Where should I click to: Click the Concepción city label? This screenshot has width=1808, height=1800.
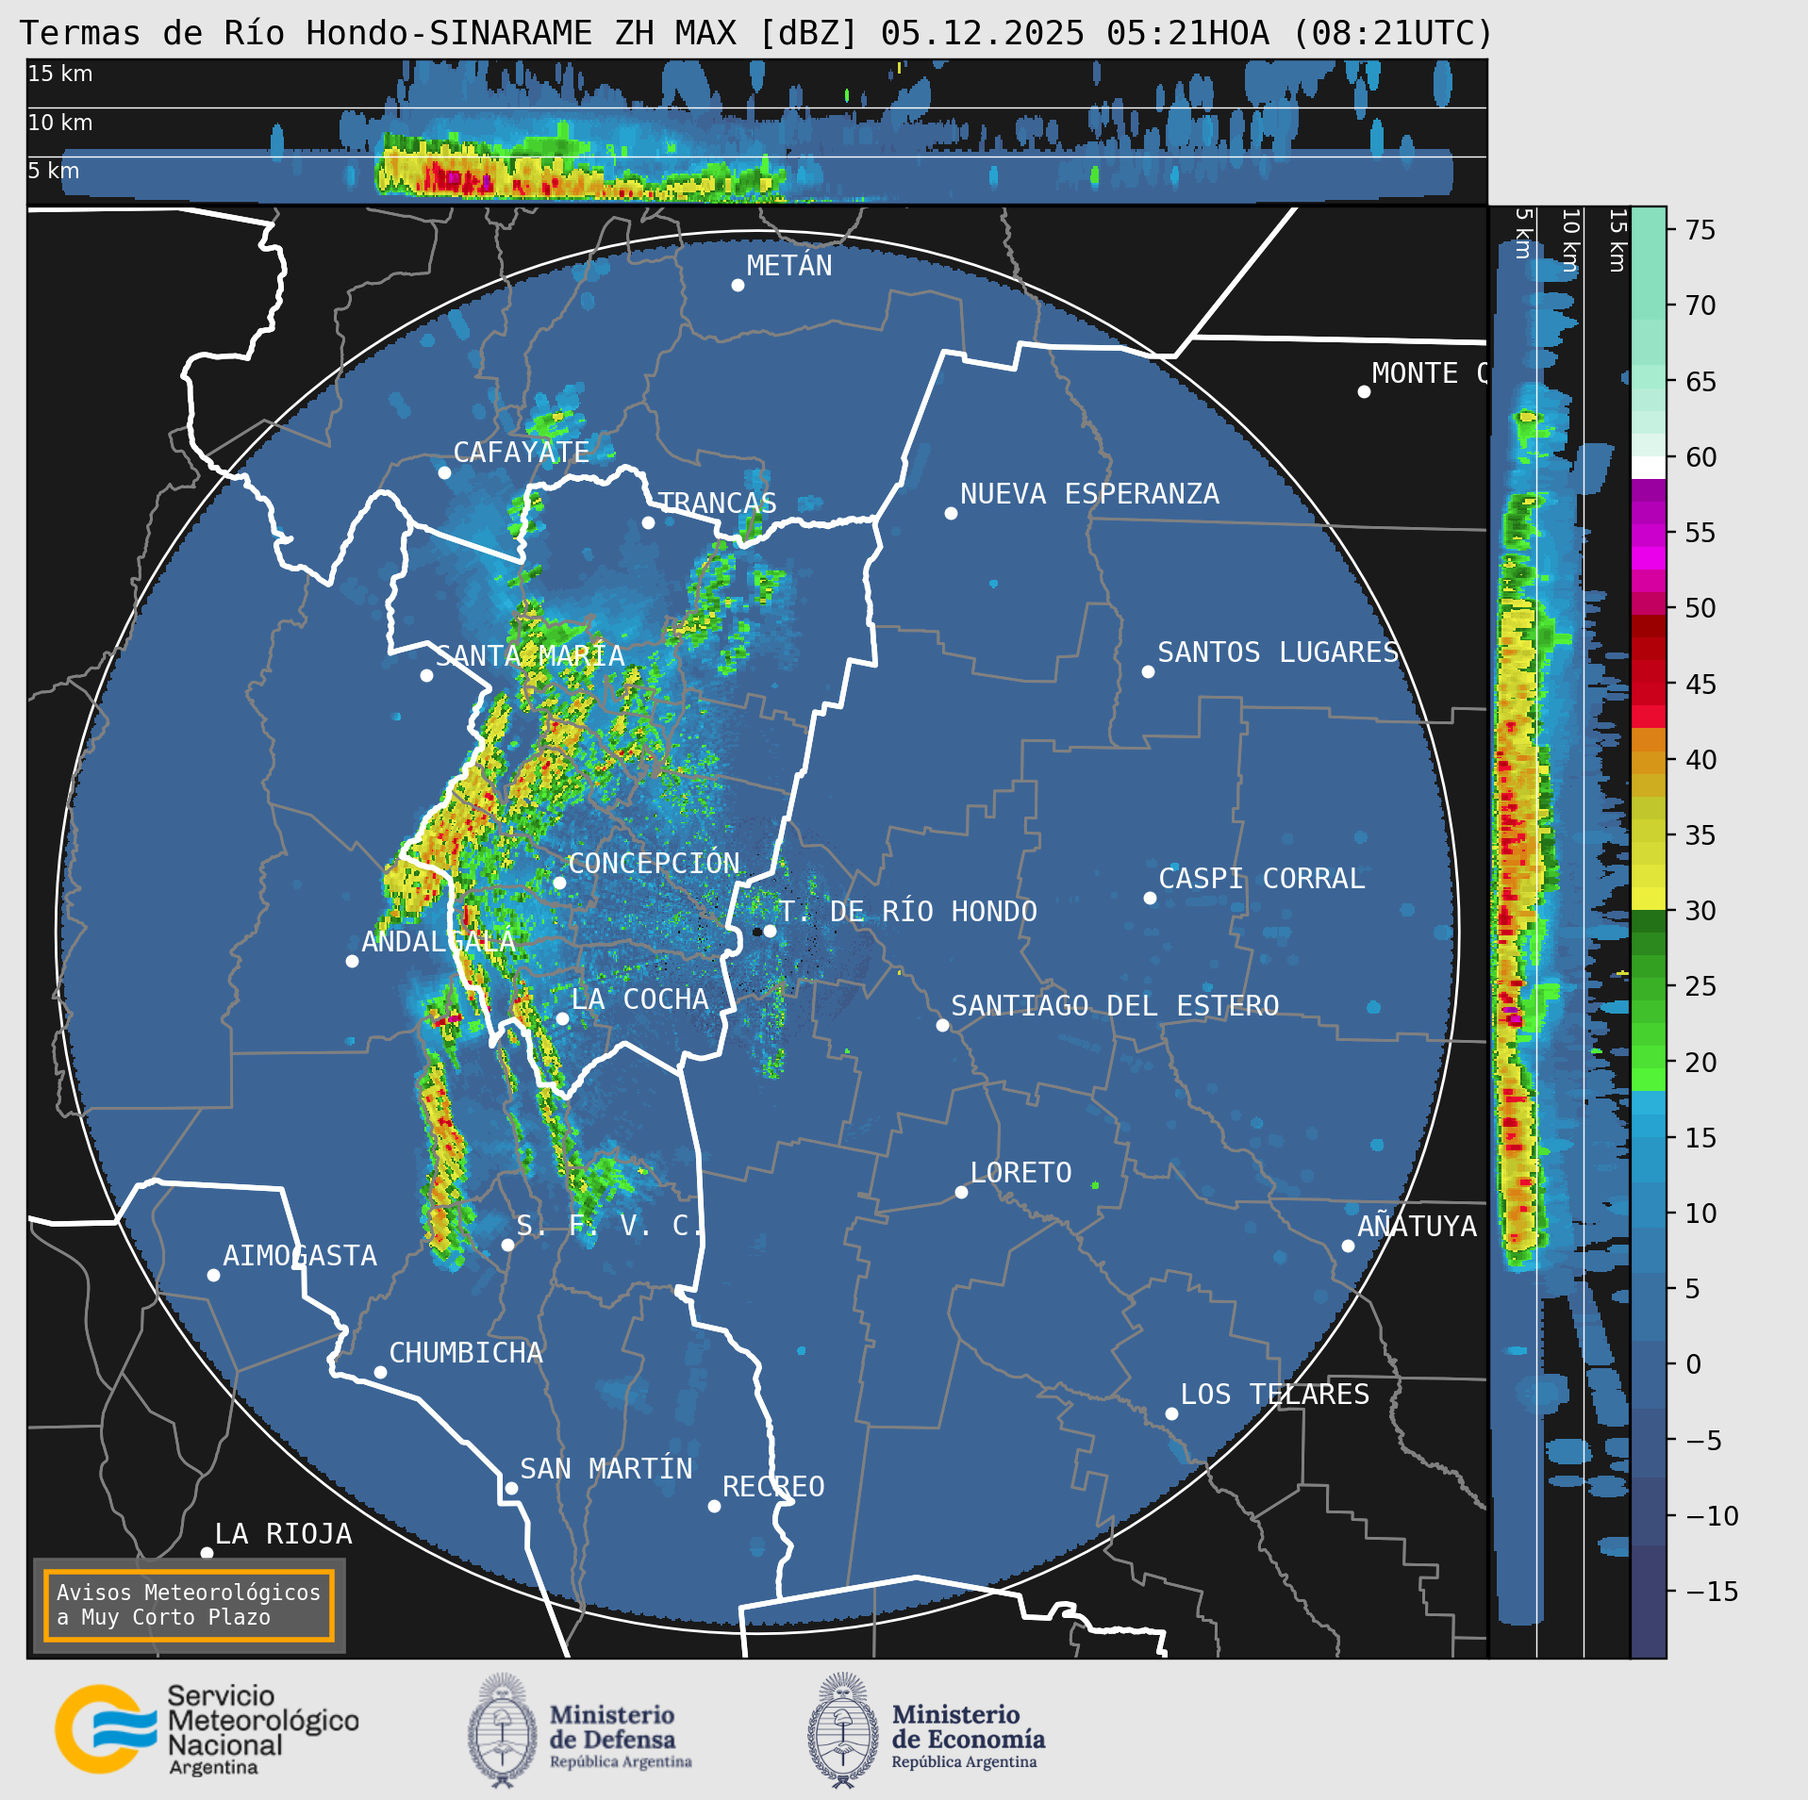(x=654, y=863)
